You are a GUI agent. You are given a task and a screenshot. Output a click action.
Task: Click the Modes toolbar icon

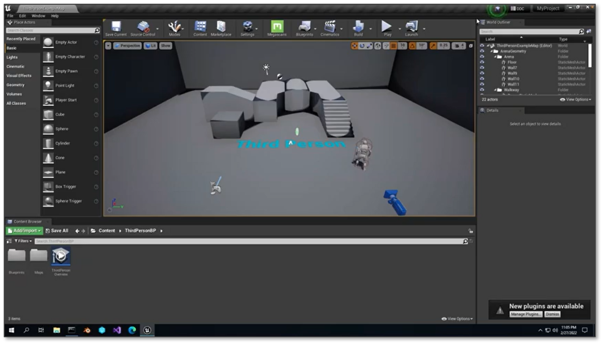(174, 28)
